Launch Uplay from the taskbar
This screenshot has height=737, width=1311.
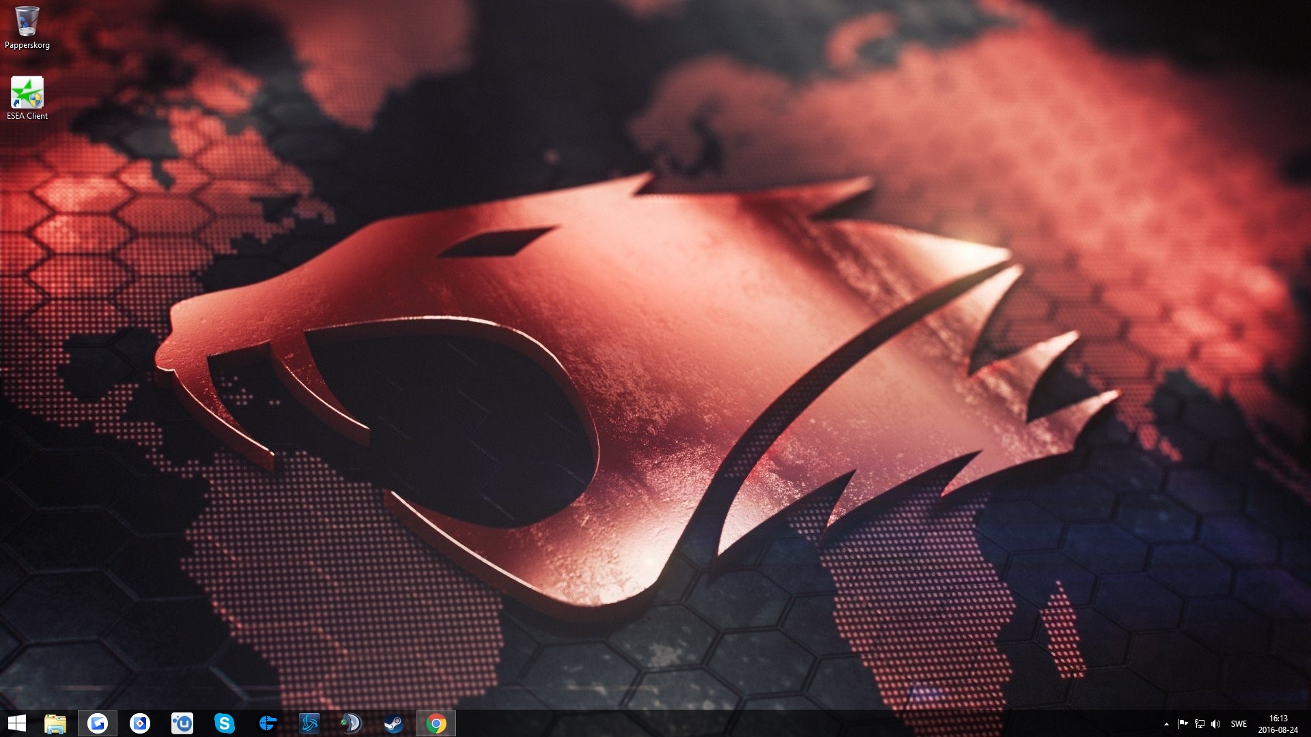[x=182, y=723]
